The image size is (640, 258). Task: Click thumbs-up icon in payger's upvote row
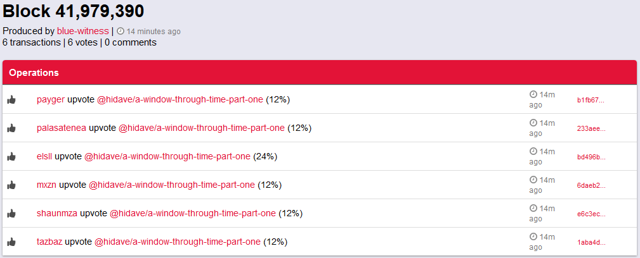click(11, 99)
